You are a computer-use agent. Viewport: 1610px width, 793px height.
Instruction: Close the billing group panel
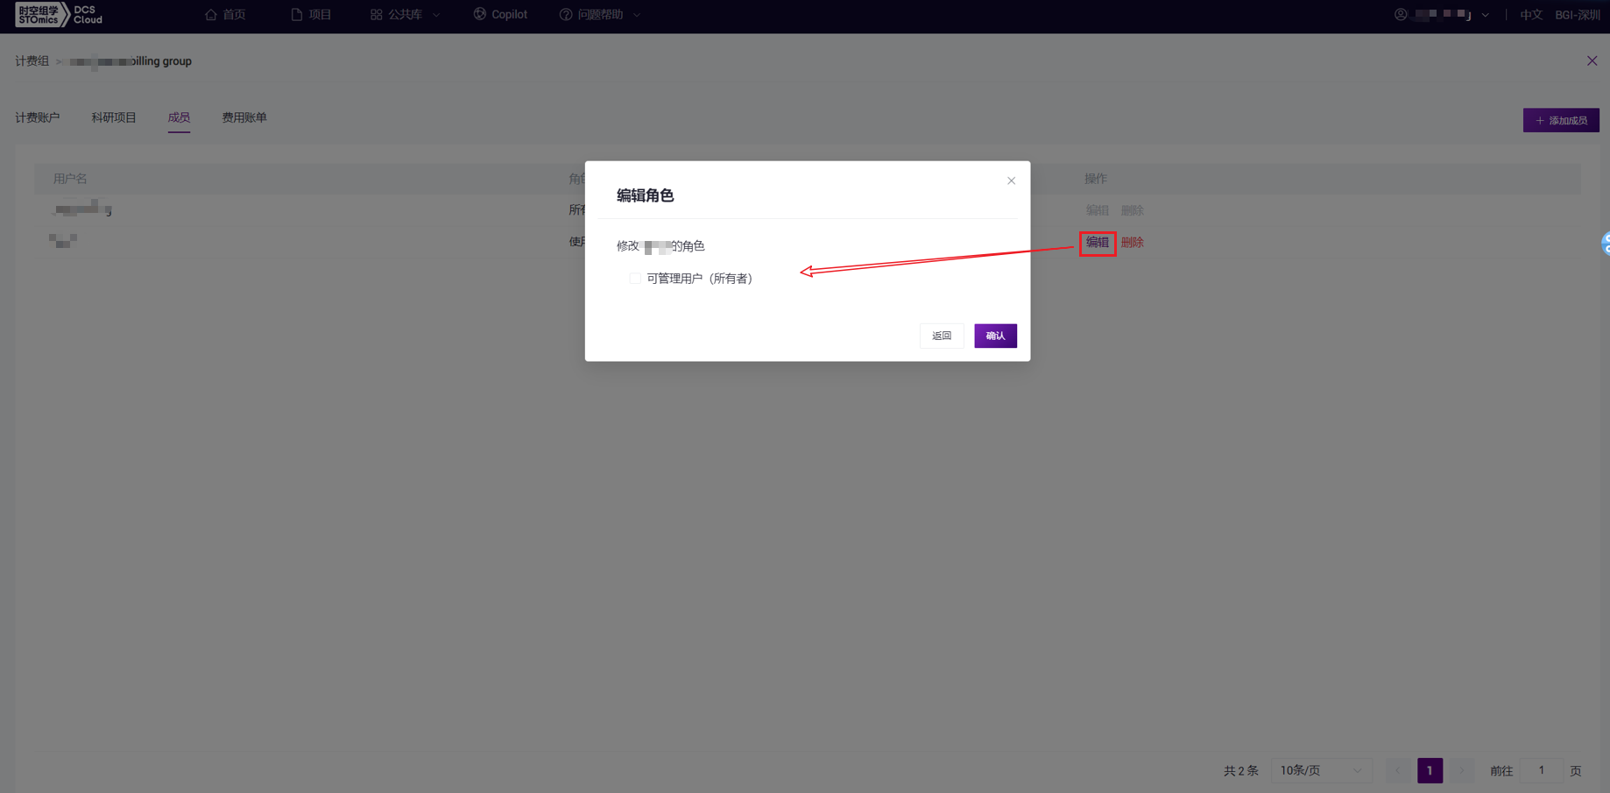point(1592,61)
